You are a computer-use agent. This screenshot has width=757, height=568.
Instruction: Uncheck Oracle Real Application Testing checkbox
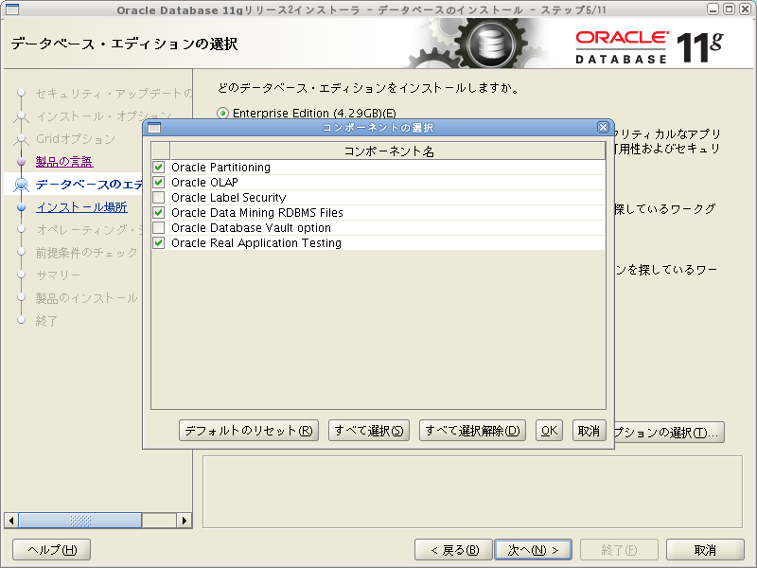pyautogui.click(x=158, y=243)
